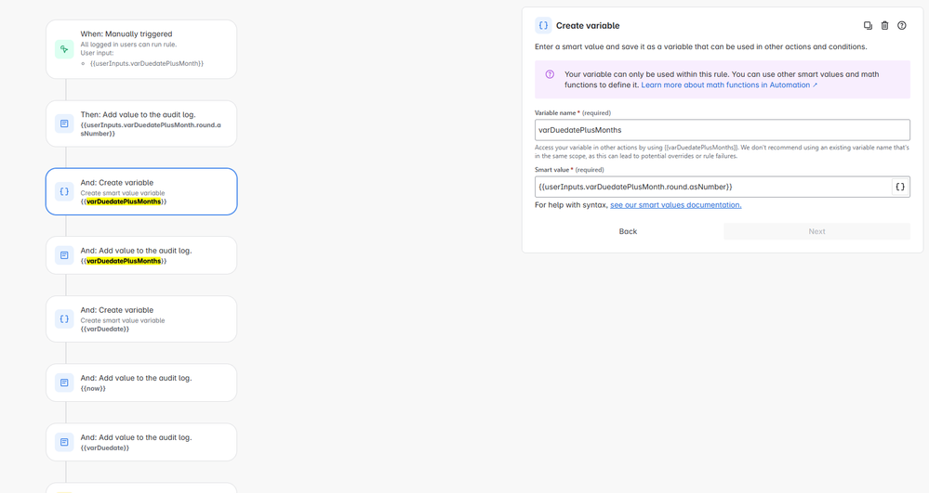Open Create variable step for varDuedate
The height and width of the screenshot is (493, 929).
pos(141,319)
